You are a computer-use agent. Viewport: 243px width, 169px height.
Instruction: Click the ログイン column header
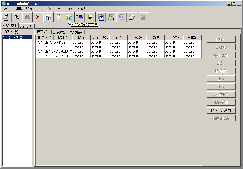pos(174,38)
